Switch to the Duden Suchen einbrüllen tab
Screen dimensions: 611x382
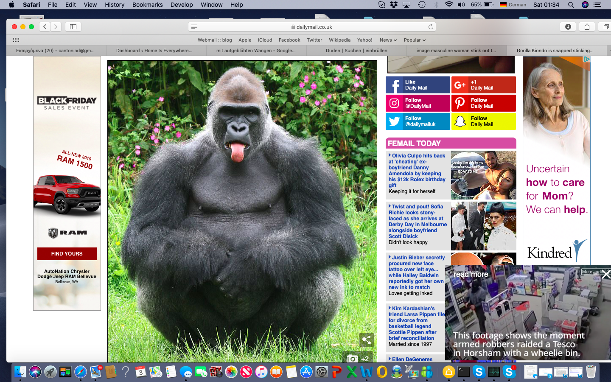pyautogui.click(x=356, y=51)
